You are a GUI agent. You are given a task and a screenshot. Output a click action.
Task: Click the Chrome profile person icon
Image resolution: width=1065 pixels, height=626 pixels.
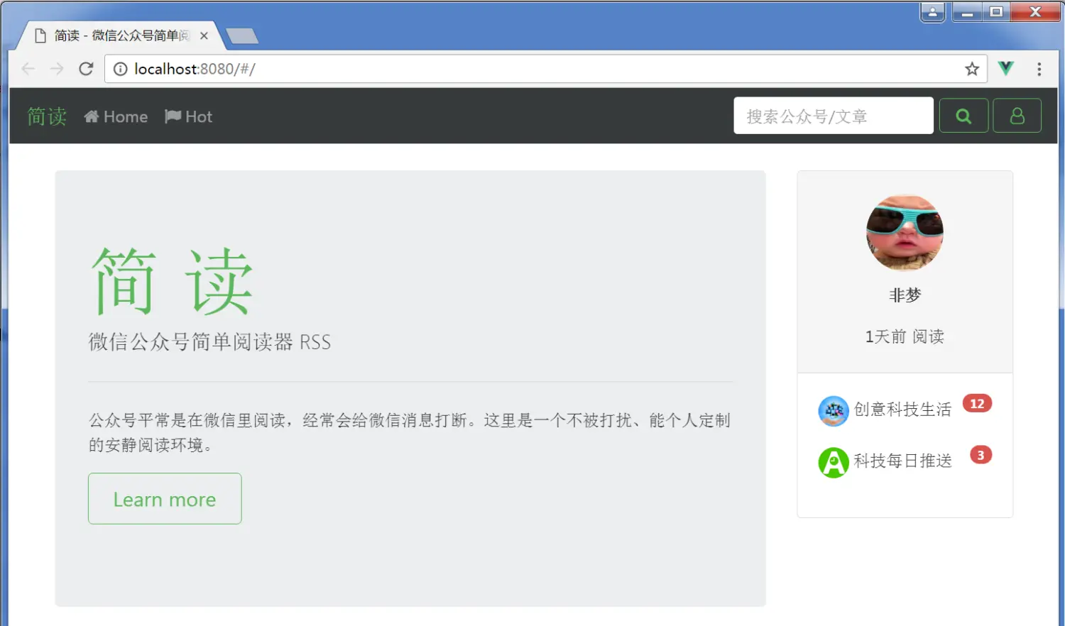coord(932,12)
